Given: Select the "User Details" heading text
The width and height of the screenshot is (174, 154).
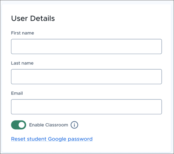Looking at the screenshot, I should [33, 18].
